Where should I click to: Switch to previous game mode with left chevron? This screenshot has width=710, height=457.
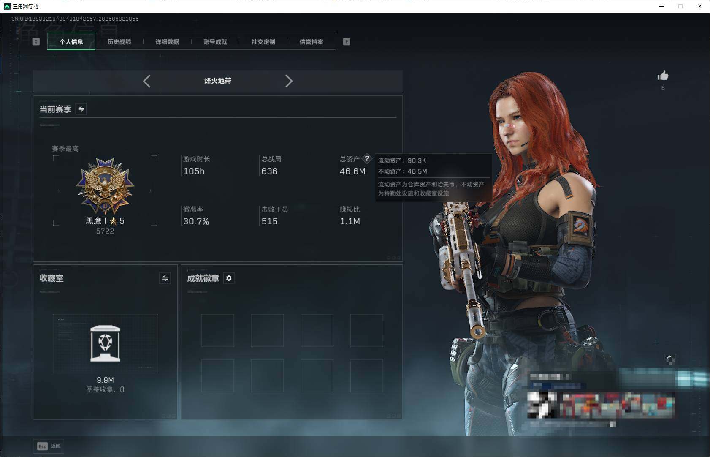coord(147,81)
